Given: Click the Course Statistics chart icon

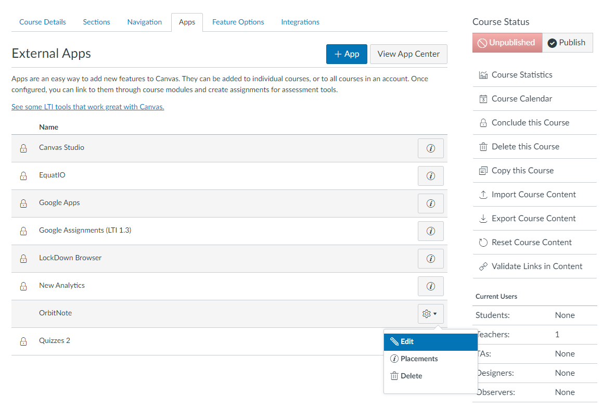Looking at the screenshot, I should [x=483, y=75].
